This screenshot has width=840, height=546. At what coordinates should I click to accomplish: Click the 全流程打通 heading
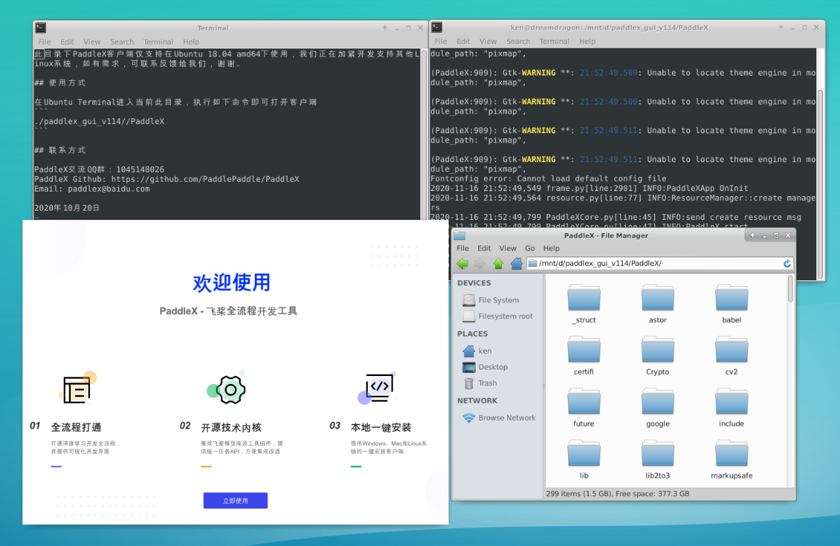click(x=76, y=427)
